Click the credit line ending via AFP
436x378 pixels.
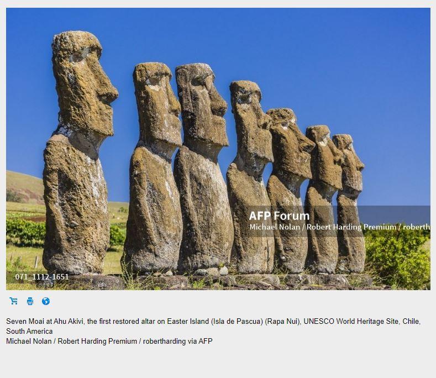[x=109, y=341]
